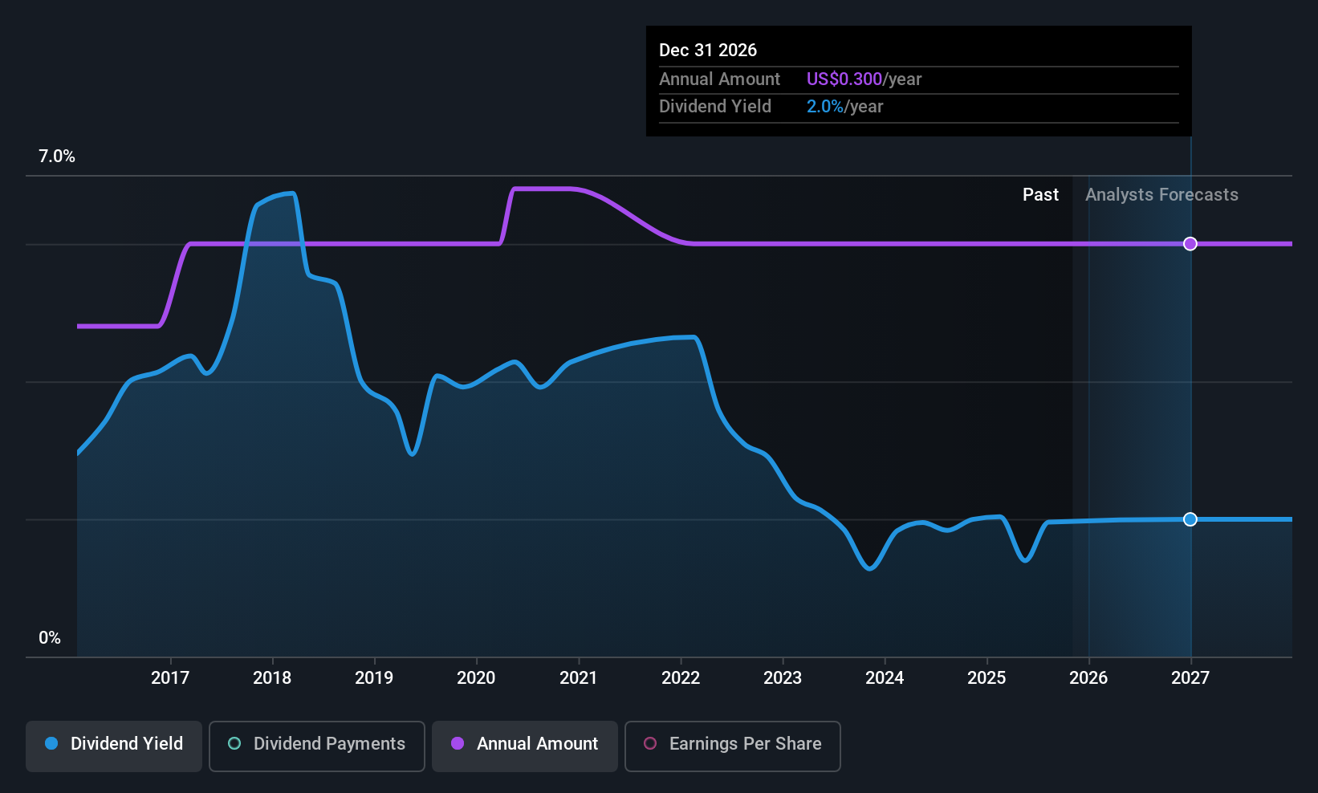Click the forecast highlight band near 2027
Viewport: 1318px width, 793px height.
(1138, 401)
